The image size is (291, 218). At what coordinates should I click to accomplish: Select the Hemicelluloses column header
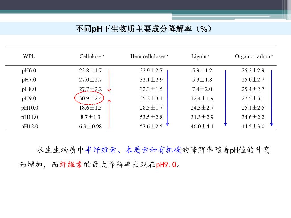click(x=149, y=56)
